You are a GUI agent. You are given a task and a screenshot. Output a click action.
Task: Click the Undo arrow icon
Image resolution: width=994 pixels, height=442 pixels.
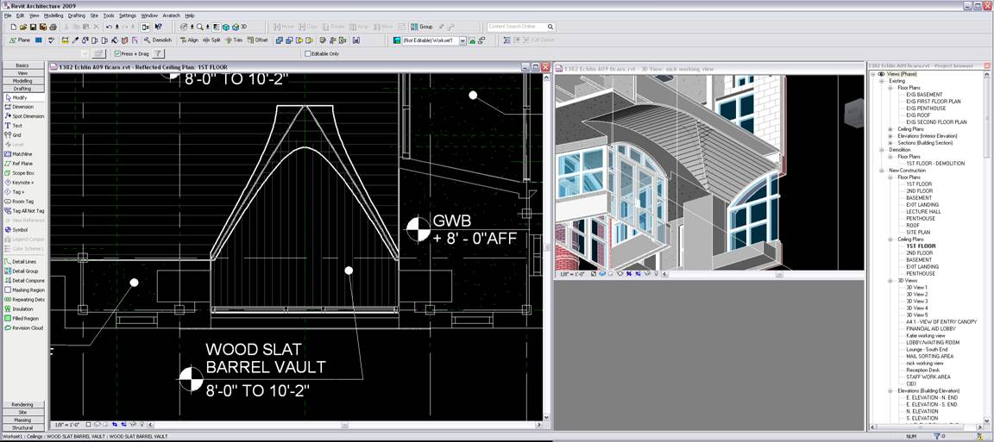(109, 28)
